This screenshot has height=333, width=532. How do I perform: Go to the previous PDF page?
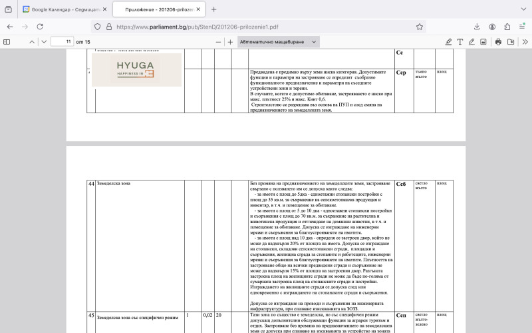[32, 42]
